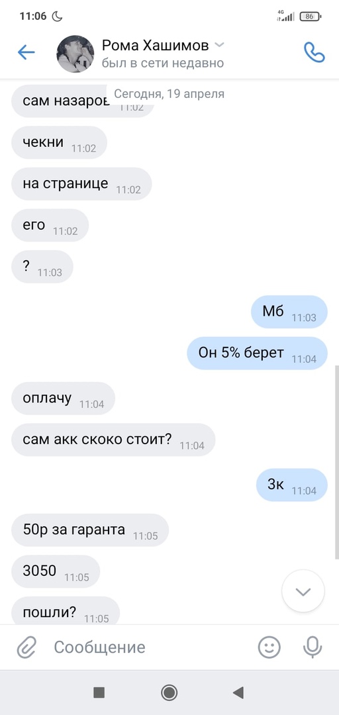Open the emoji smiley picker
The height and width of the screenshot is (715, 339).
[x=269, y=647]
